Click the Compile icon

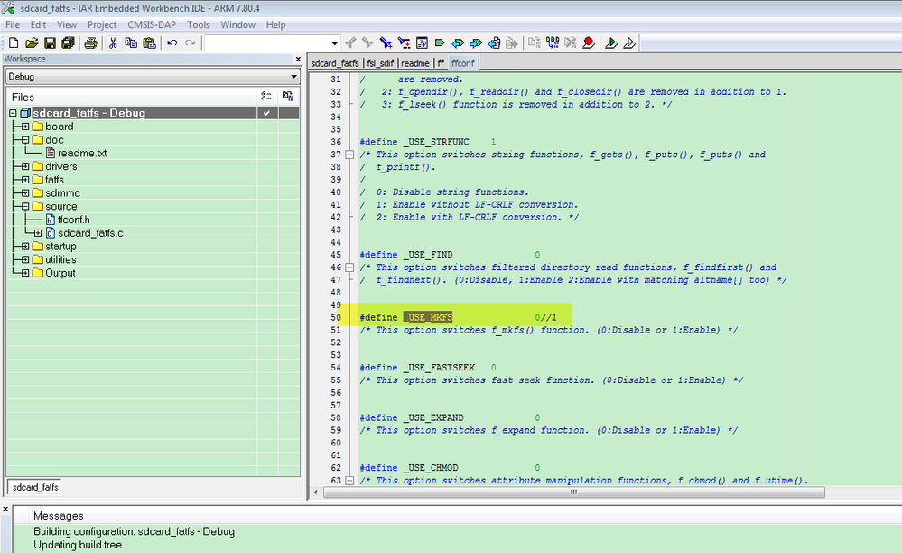535,43
